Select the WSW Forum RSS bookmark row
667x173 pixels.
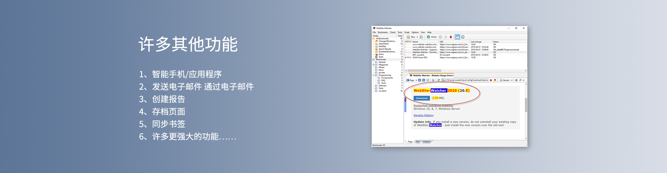[420, 57]
